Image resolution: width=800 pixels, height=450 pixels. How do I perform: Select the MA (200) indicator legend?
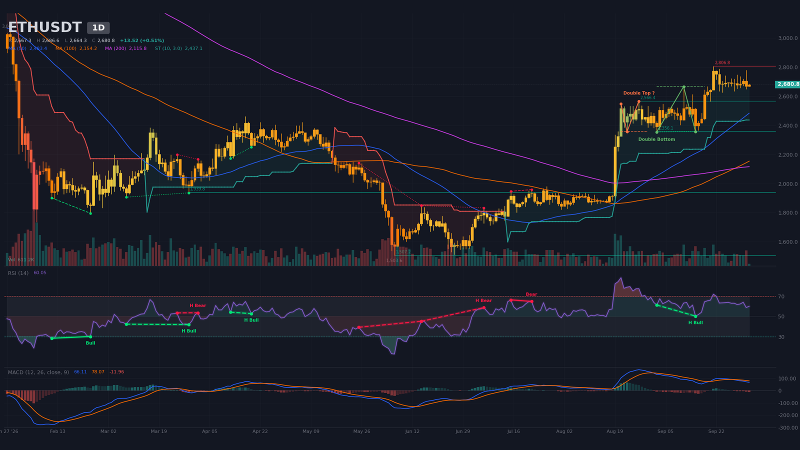tap(126, 48)
